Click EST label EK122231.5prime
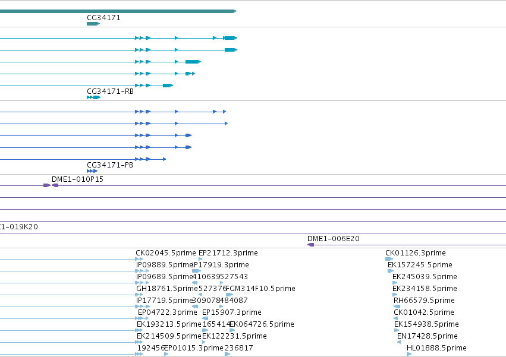This screenshot has width=506, height=357. tap(235, 336)
